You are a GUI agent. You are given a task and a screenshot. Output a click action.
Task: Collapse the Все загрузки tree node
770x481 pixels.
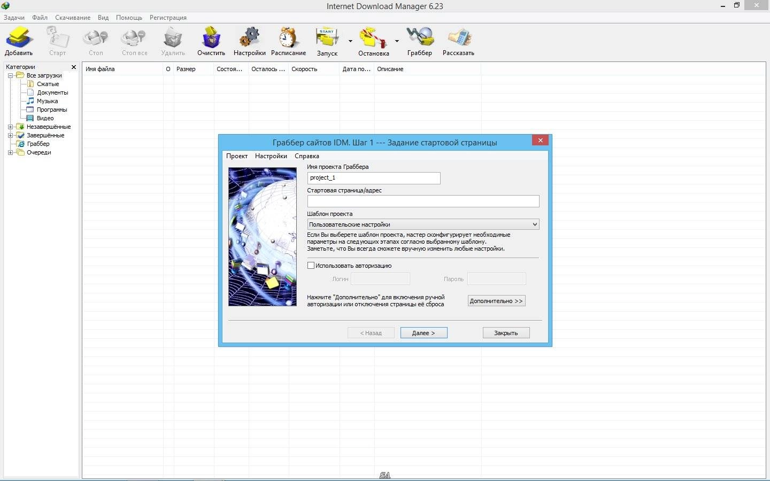click(x=10, y=75)
